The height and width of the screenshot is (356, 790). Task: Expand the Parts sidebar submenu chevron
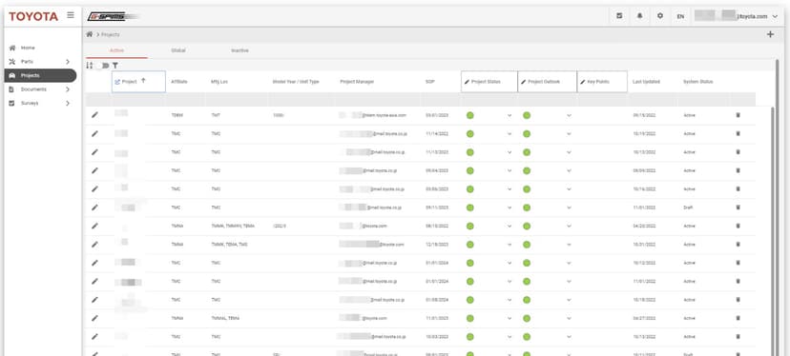coord(68,62)
